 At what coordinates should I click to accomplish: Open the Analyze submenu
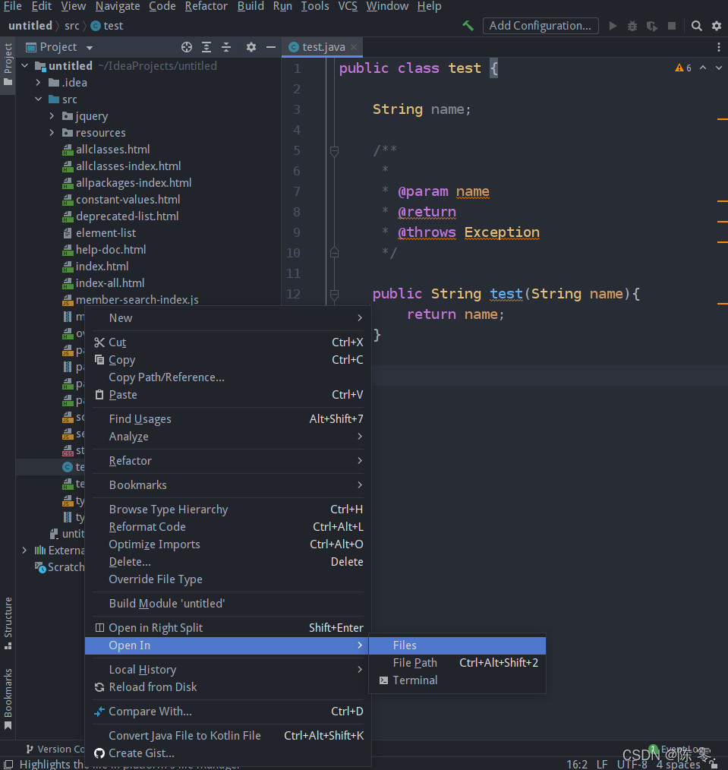click(x=228, y=436)
